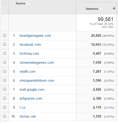The image size is (118, 123).
Task: Open the boardgamegeek.com source link
Action: pos(35,36)
